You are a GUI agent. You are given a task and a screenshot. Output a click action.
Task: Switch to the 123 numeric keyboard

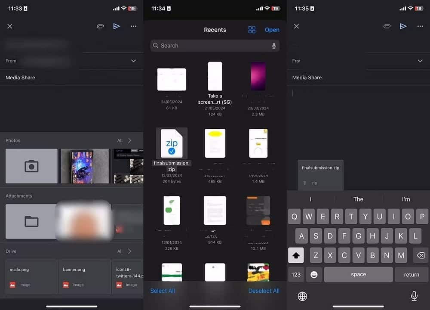point(296,275)
